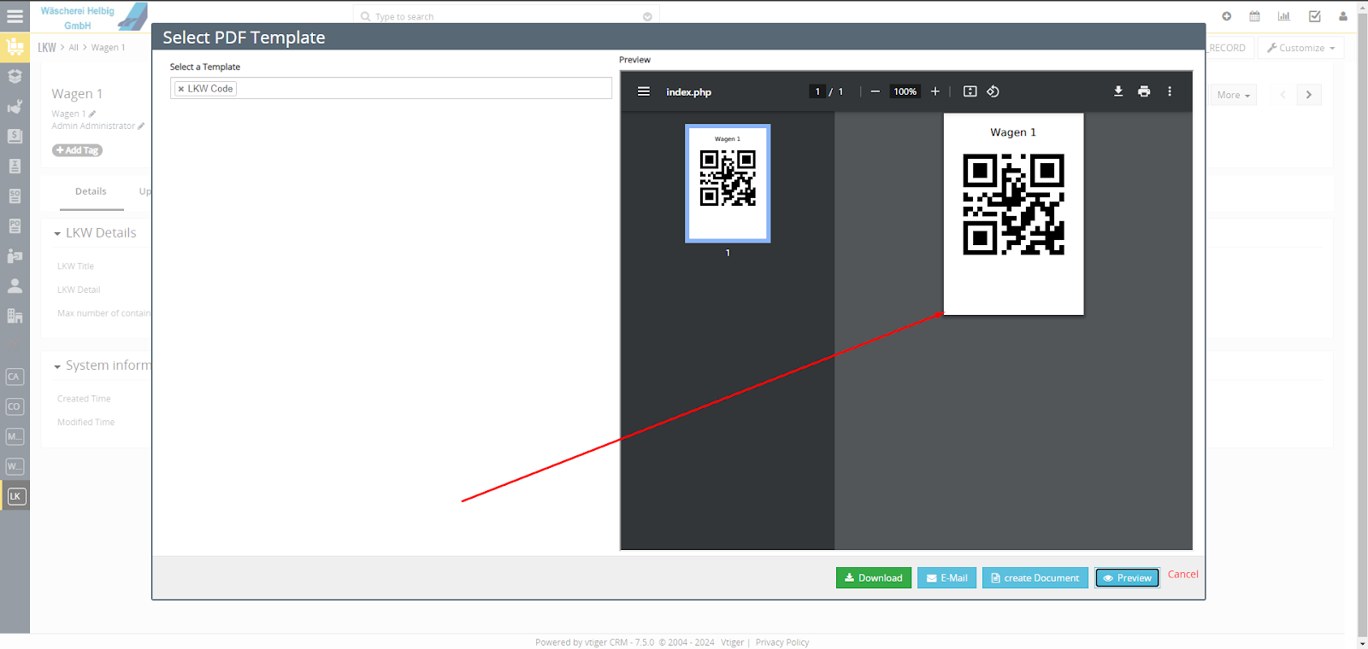
Task: Open the W... module in sidebar
Action: click(15, 466)
